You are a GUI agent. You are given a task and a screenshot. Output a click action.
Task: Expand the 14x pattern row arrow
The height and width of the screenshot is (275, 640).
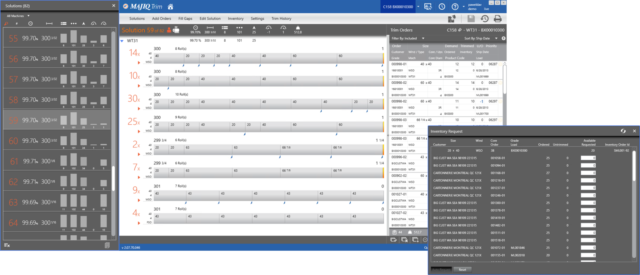coord(139,63)
